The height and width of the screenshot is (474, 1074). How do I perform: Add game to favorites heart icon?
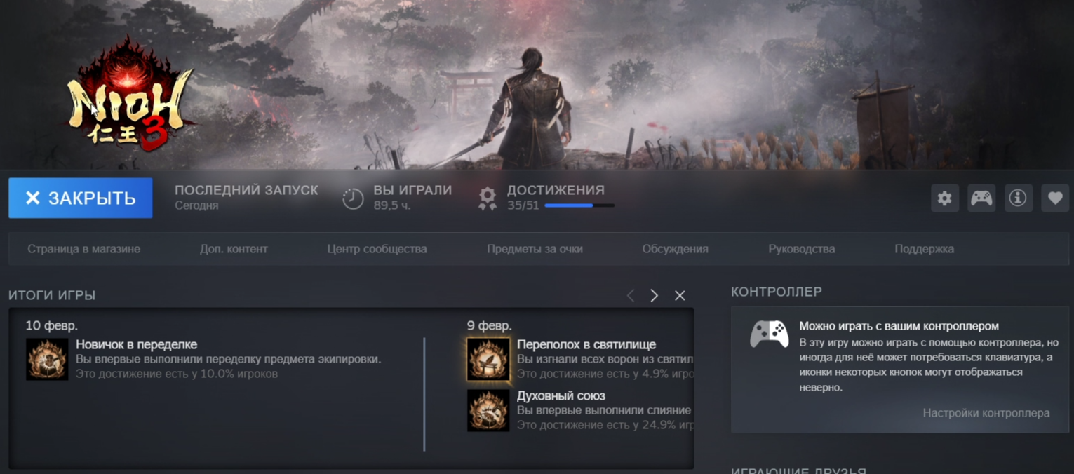(x=1055, y=198)
